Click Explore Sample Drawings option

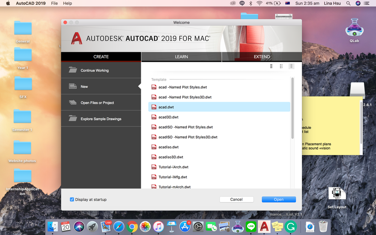101,119
